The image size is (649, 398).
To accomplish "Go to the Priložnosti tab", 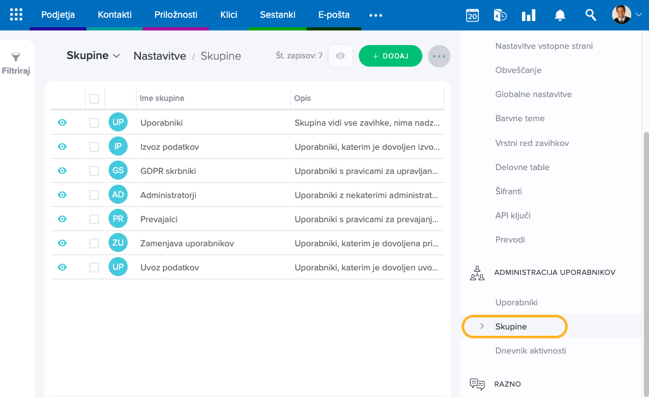I will [176, 15].
